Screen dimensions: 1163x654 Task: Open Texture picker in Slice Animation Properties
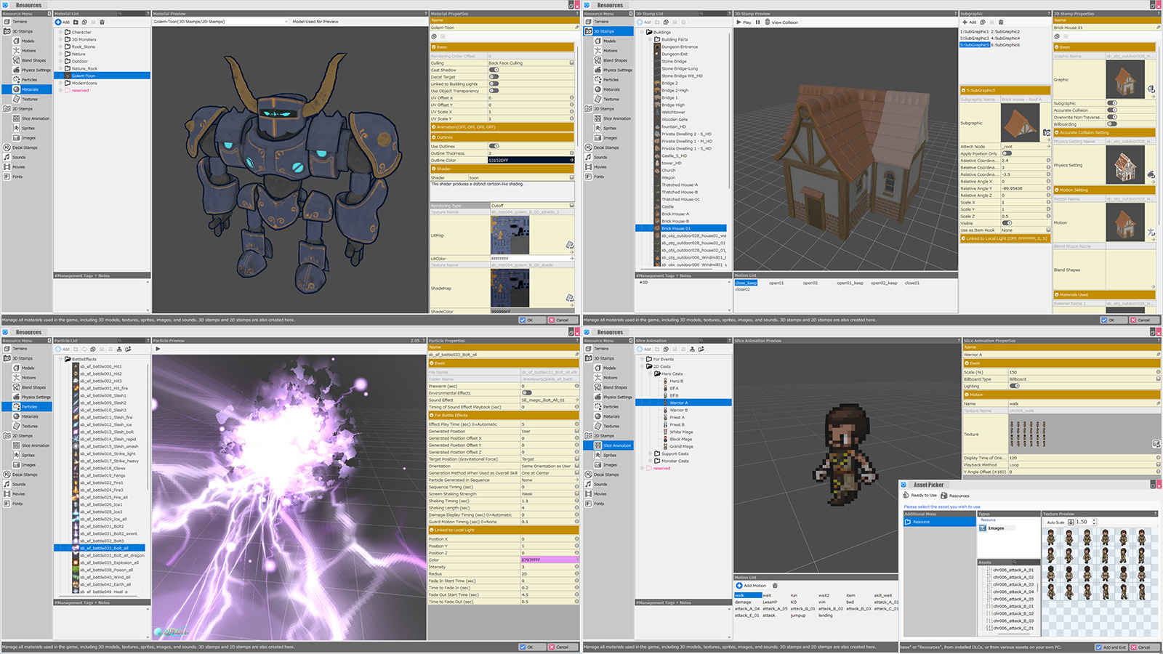pos(1156,443)
